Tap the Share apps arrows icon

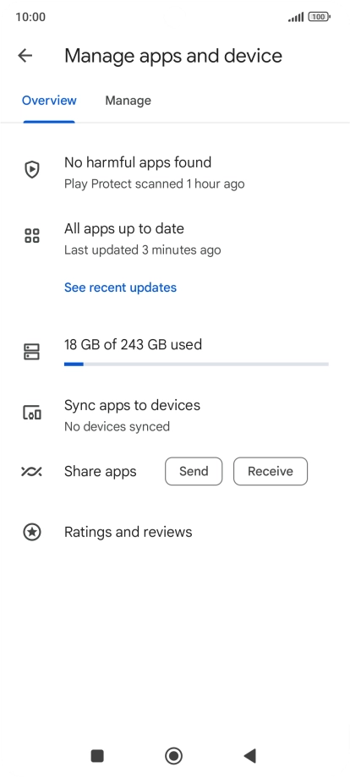point(32,471)
